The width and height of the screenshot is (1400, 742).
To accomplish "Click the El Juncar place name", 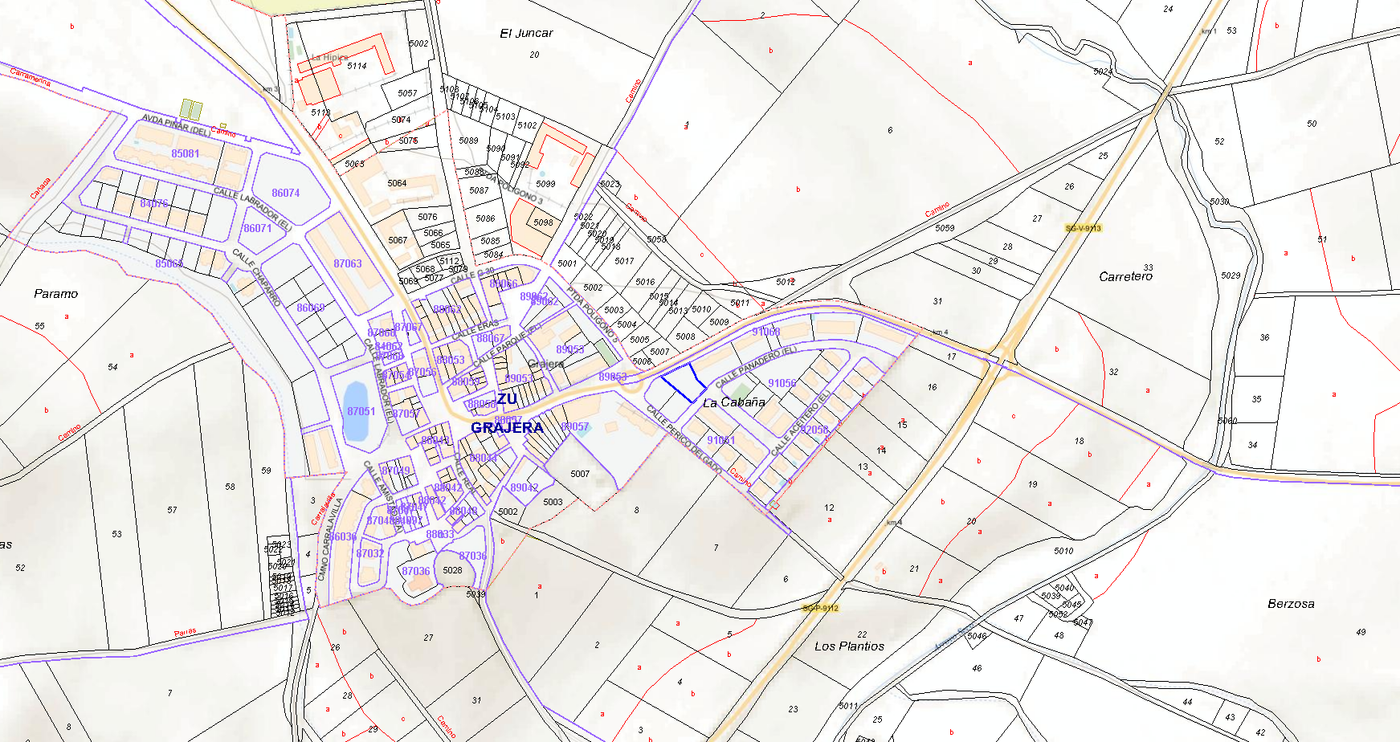I will [x=526, y=33].
